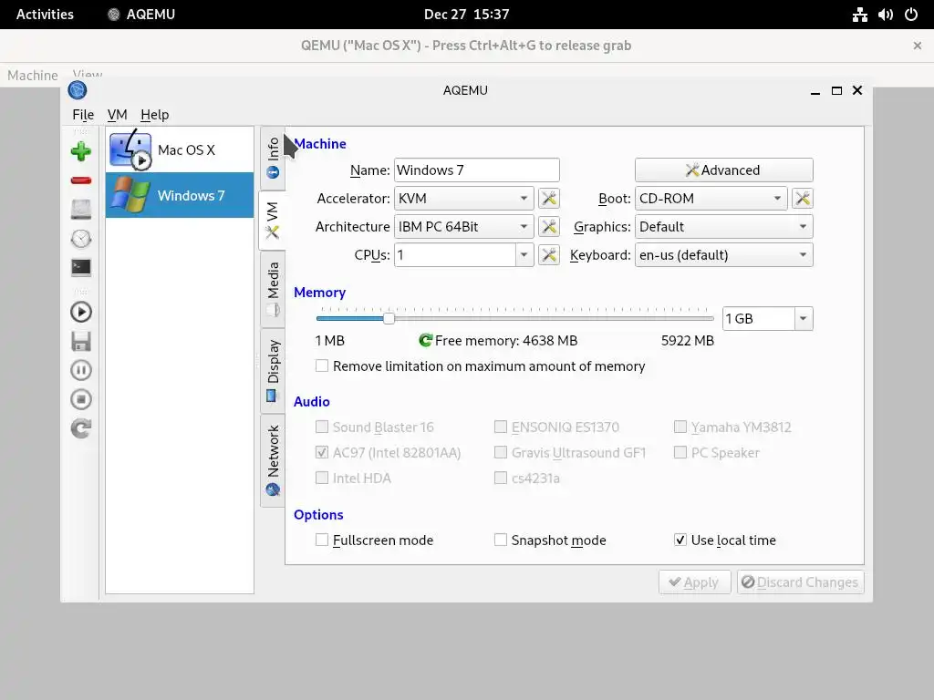Switch to the Media tab
Image resolution: width=934 pixels, height=700 pixels.
[x=273, y=289]
